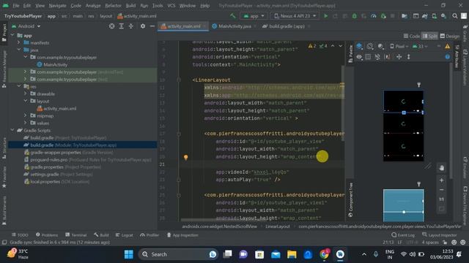Open the Device Manager toolbar icon

click(434, 16)
